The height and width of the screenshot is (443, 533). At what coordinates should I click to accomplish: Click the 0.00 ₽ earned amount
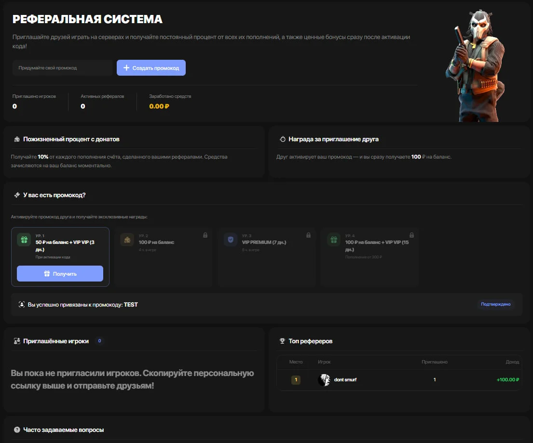159,107
